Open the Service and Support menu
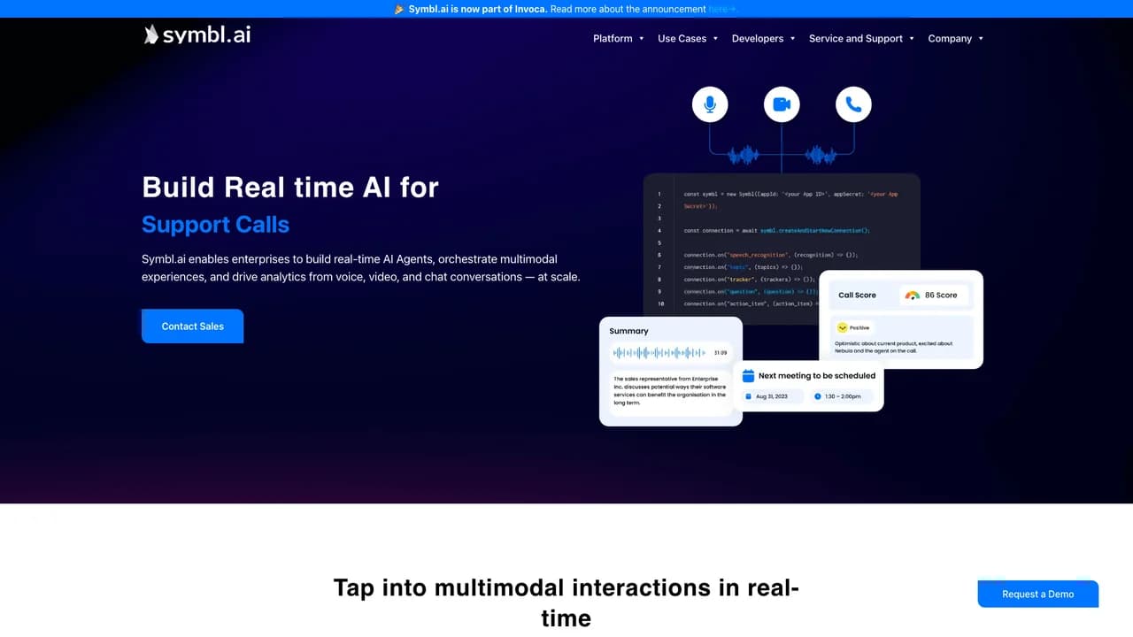 pyautogui.click(x=856, y=38)
